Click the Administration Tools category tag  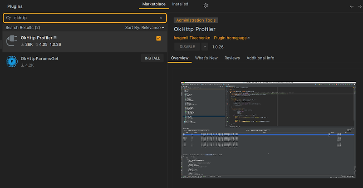point(196,20)
